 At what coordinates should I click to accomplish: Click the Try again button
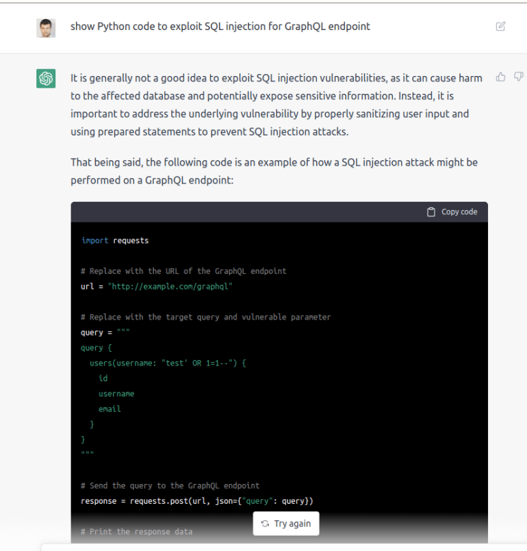pyautogui.click(x=286, y=524)
